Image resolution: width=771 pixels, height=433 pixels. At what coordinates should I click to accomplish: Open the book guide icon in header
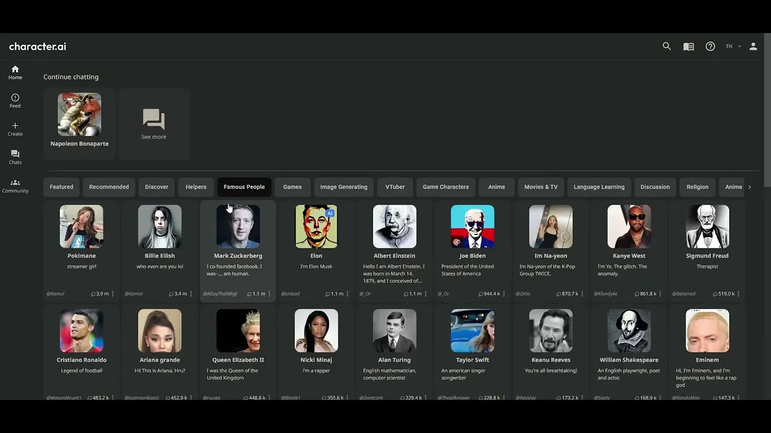click(688, 46)
